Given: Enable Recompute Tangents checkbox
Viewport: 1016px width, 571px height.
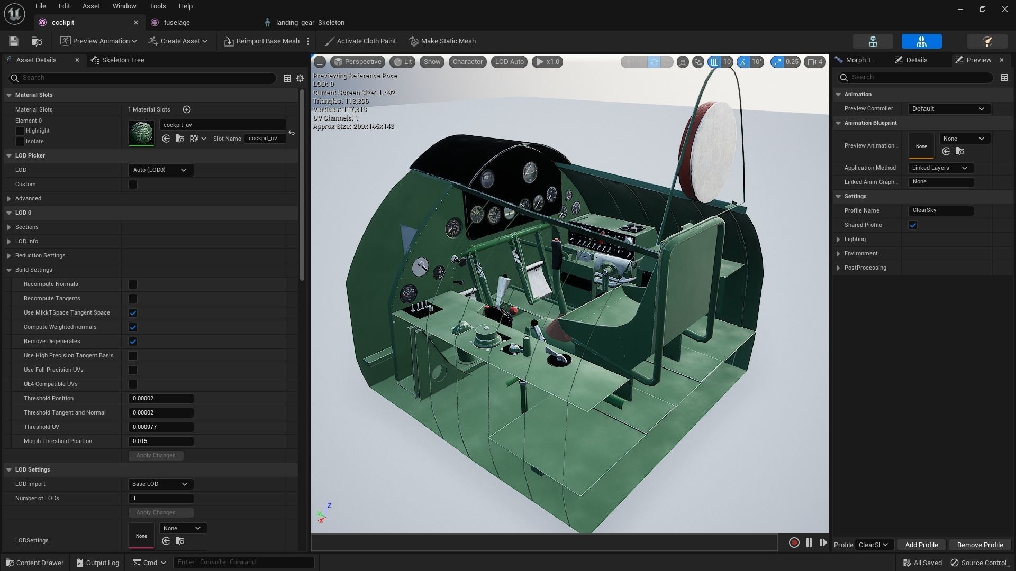Looking at the screenshot, I should pyautogui.click(x=133, y=299).
